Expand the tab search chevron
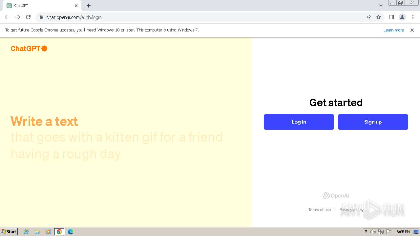Image resolution: width=420 pixels, height=236 pixels. click(x=381, y=6)
